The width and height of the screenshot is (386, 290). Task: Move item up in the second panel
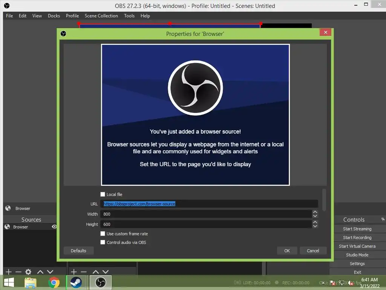point(95,272)
